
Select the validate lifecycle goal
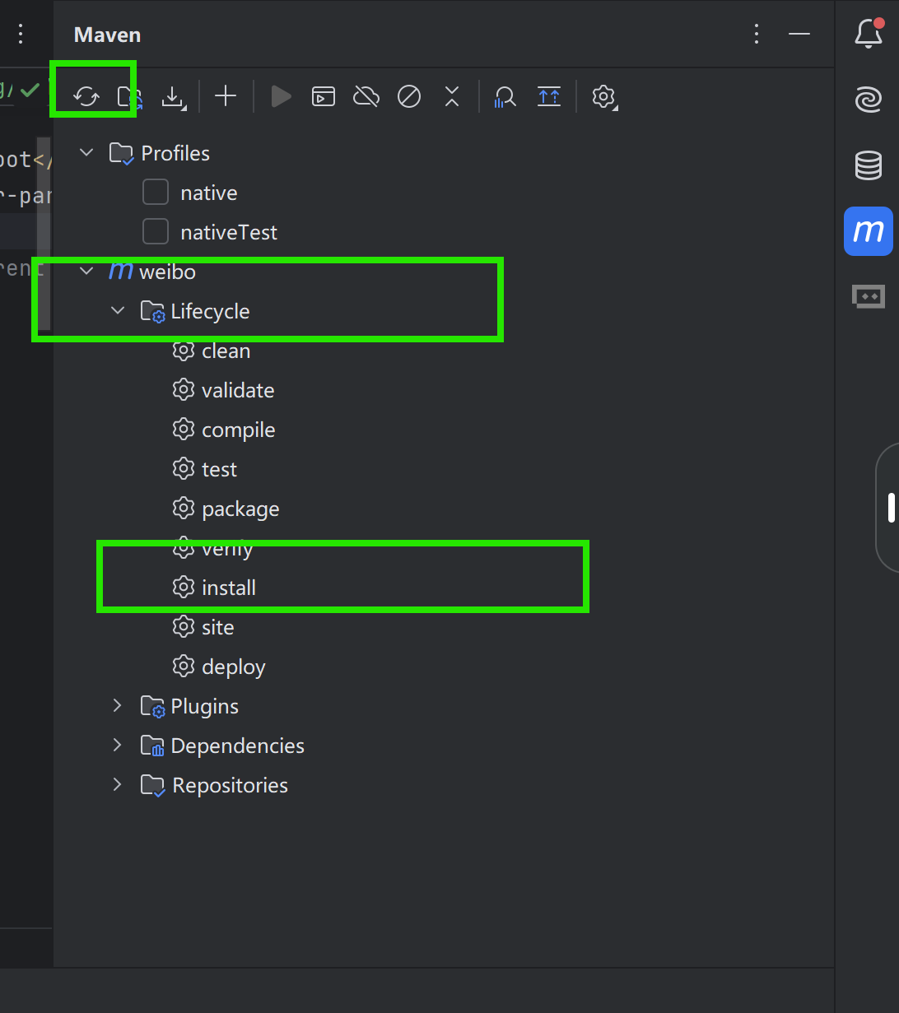coord(238,390)
